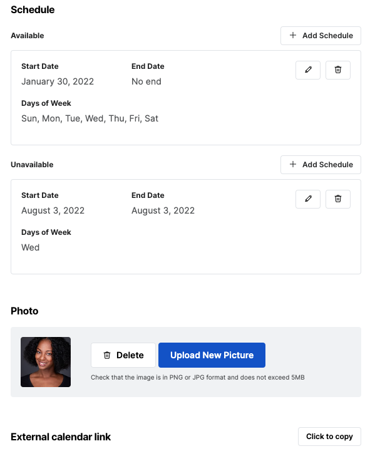Viewport: 380px width, 461px height.
Task: Edit the Available schedule with the pencil icon
Action: (308, 70)
